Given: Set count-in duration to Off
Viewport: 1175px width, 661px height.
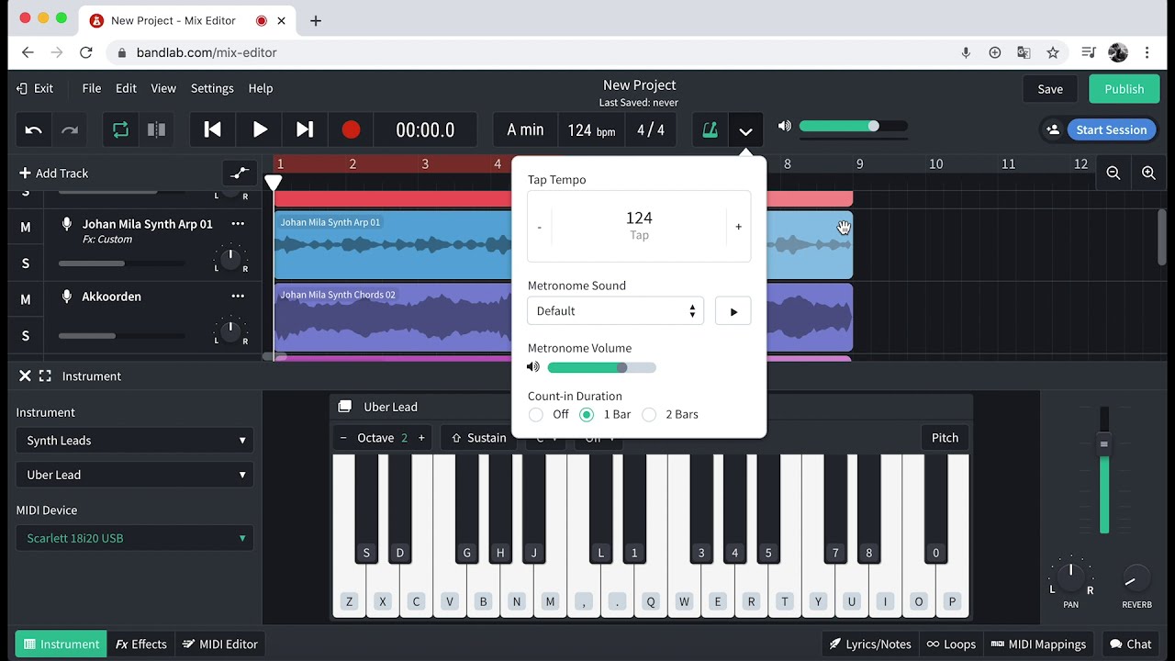Looking at the screenshot, I should pos(536,415).
